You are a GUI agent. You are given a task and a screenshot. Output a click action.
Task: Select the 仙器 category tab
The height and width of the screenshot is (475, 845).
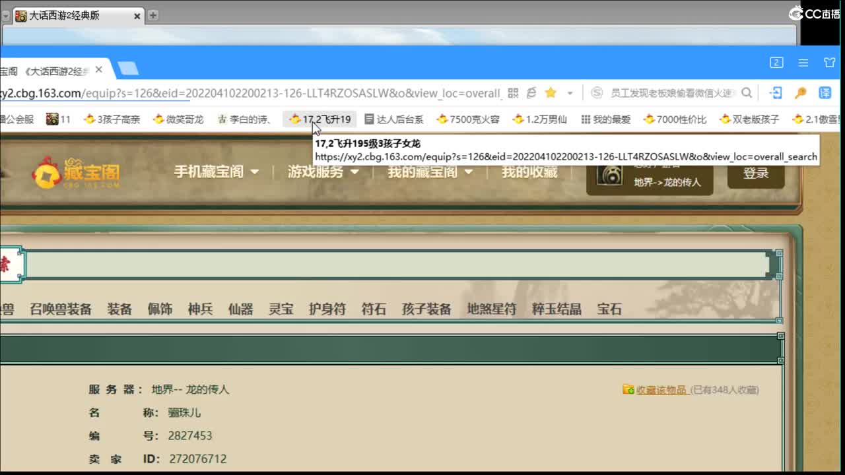[x=240, y=309]
